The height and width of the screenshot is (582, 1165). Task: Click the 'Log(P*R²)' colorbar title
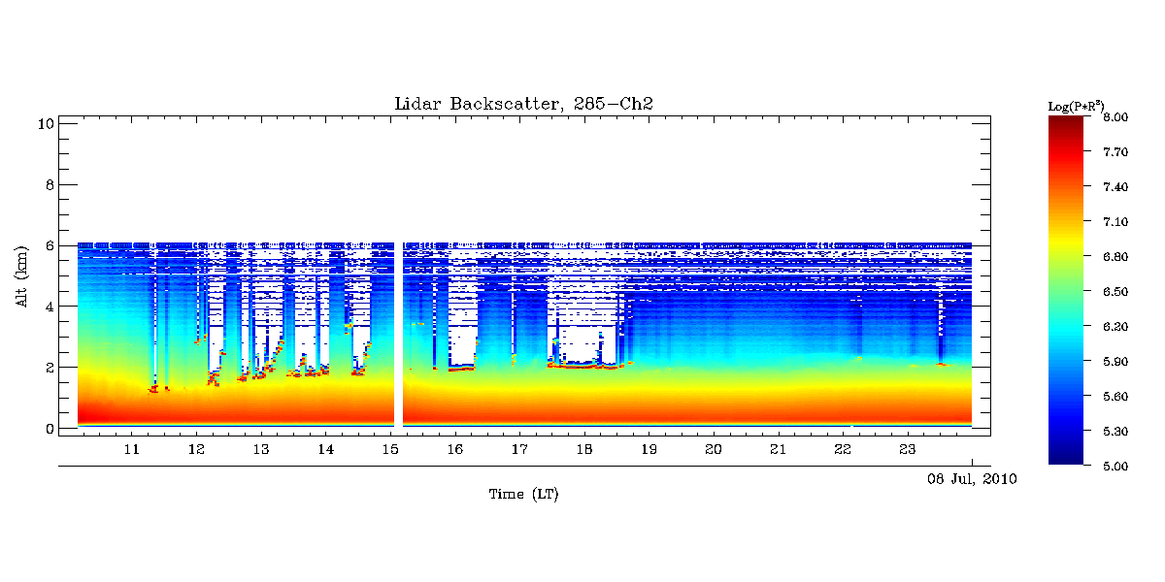click(x=1076, y=106)
